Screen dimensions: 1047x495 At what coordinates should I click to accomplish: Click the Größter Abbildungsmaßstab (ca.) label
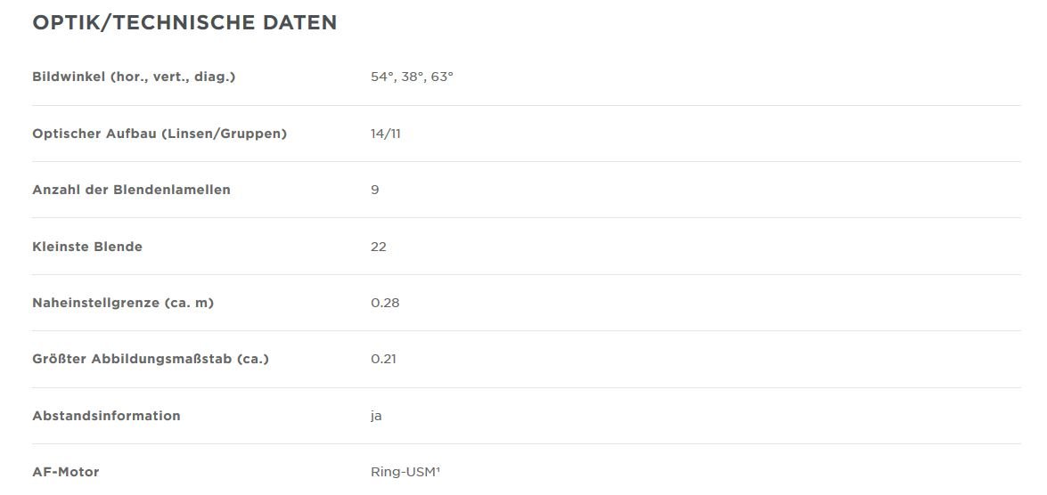151,359
